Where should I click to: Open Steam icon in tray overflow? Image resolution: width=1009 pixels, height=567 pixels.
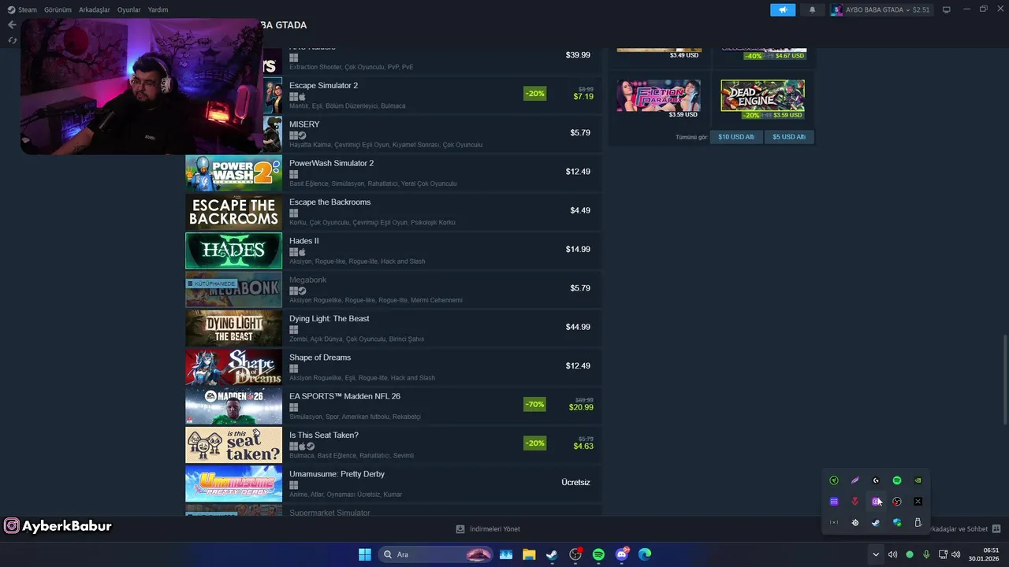[876, 523]
